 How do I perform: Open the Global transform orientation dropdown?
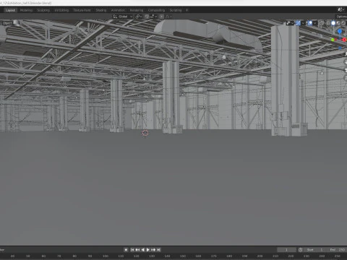[123, 17]
